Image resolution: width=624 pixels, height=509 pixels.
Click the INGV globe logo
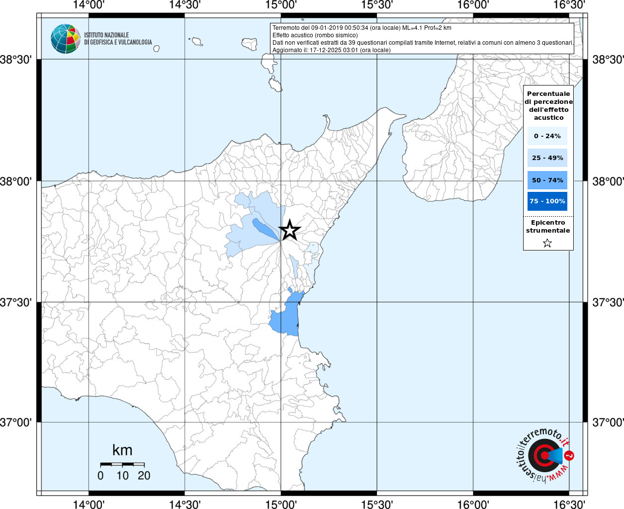point(65,39)
